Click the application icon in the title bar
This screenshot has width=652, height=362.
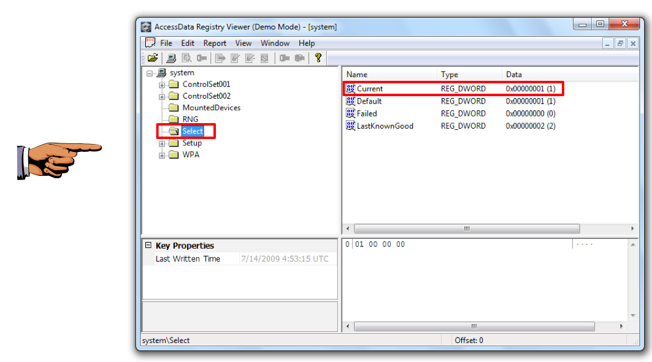coord(146,27)
